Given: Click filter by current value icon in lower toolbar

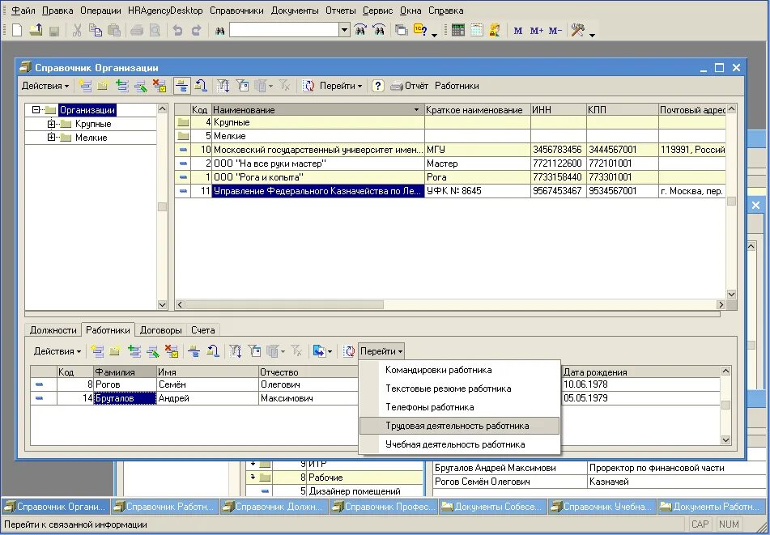Looking at the screenshot, I should pos(254,351).
